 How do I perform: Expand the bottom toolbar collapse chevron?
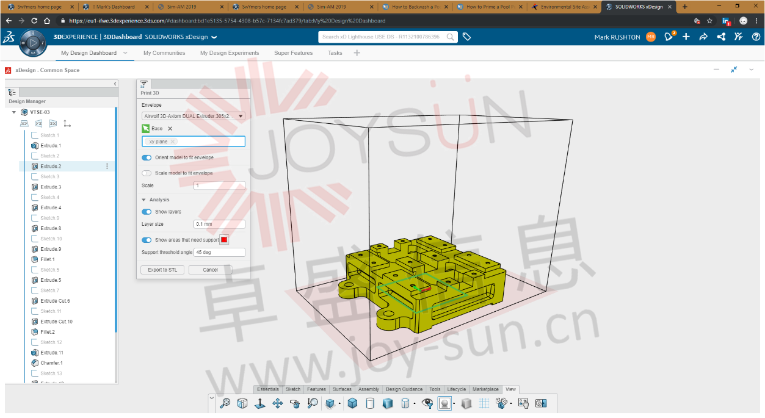(x=212, y=398)
